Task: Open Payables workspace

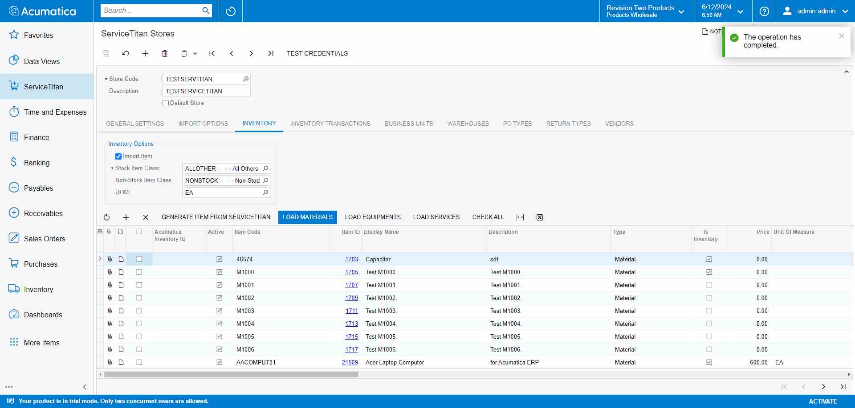Action: (x=47, y=188)
